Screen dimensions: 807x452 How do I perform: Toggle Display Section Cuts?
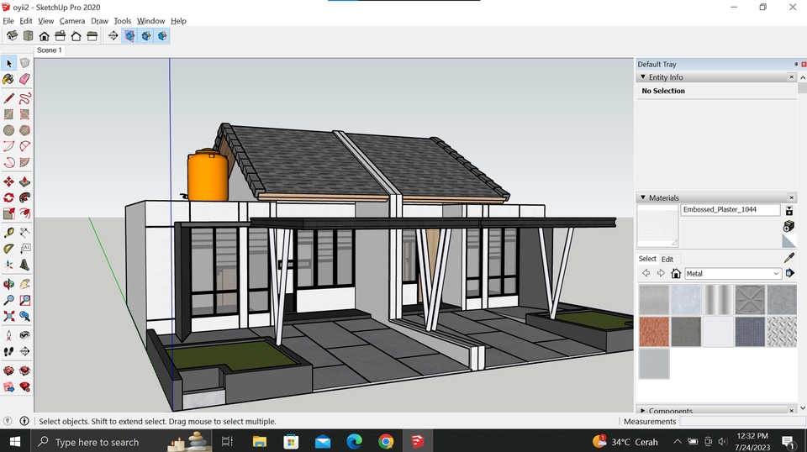coord(146,36)
